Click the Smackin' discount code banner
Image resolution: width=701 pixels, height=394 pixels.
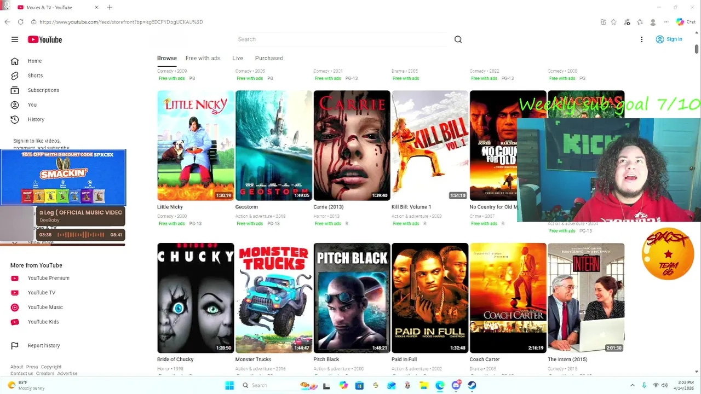pyautogui.click(x=64, y=177)
